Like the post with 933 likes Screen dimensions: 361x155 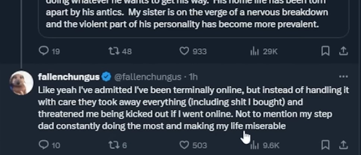pos(184,51)
